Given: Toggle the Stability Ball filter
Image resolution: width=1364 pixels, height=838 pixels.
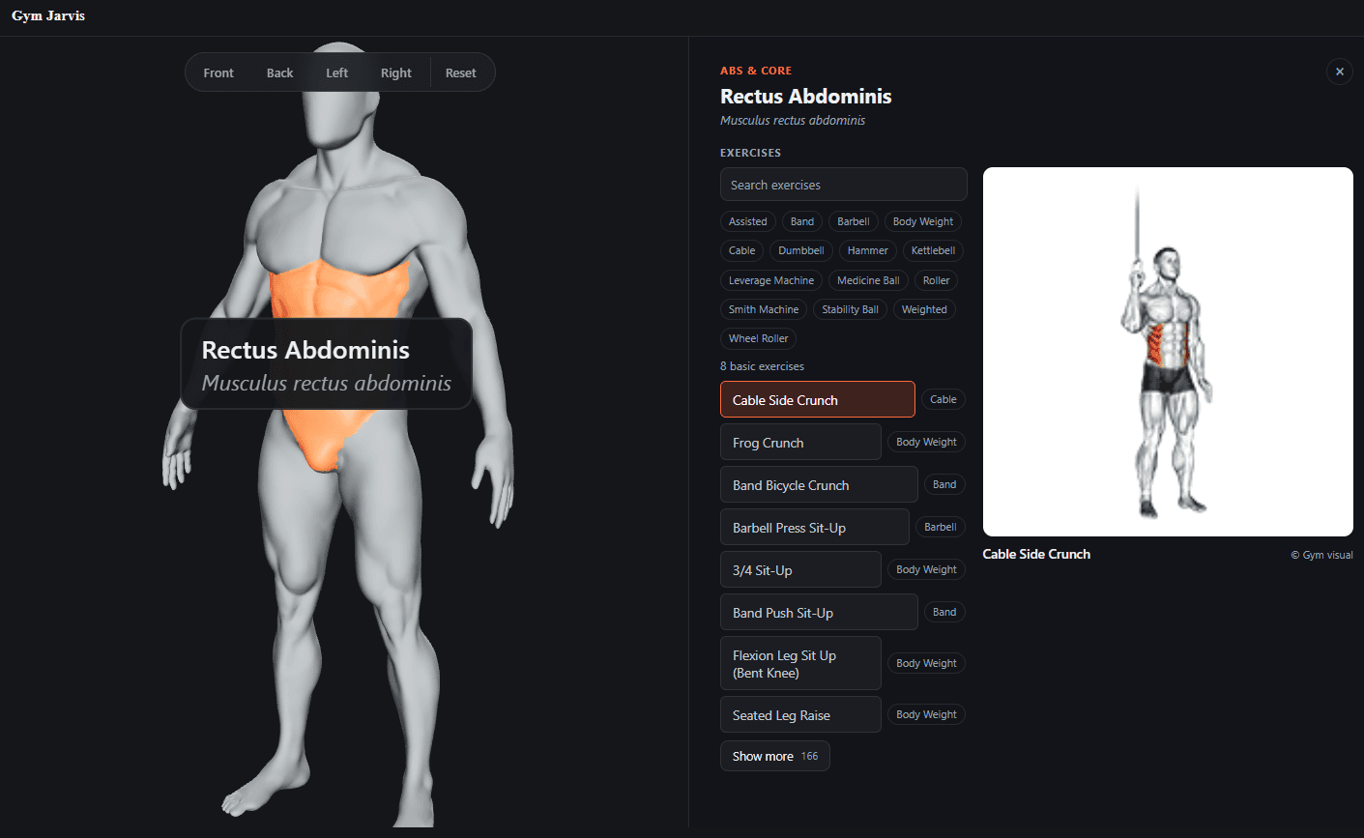Looking at the screenshot, I should pyautogui.click(x=850, y=309).
